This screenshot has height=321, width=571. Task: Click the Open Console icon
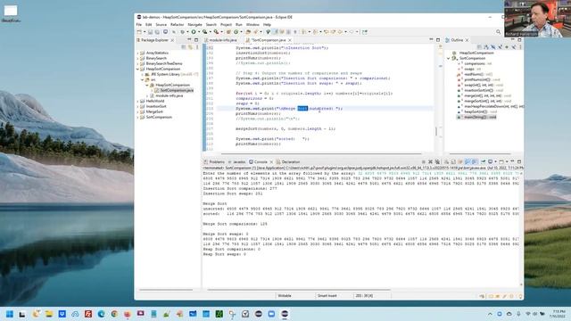501,161
